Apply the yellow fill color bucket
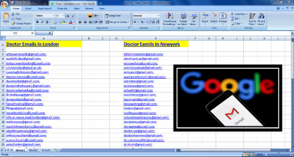This screenshot has height=157, width=294. pos(64,22)
